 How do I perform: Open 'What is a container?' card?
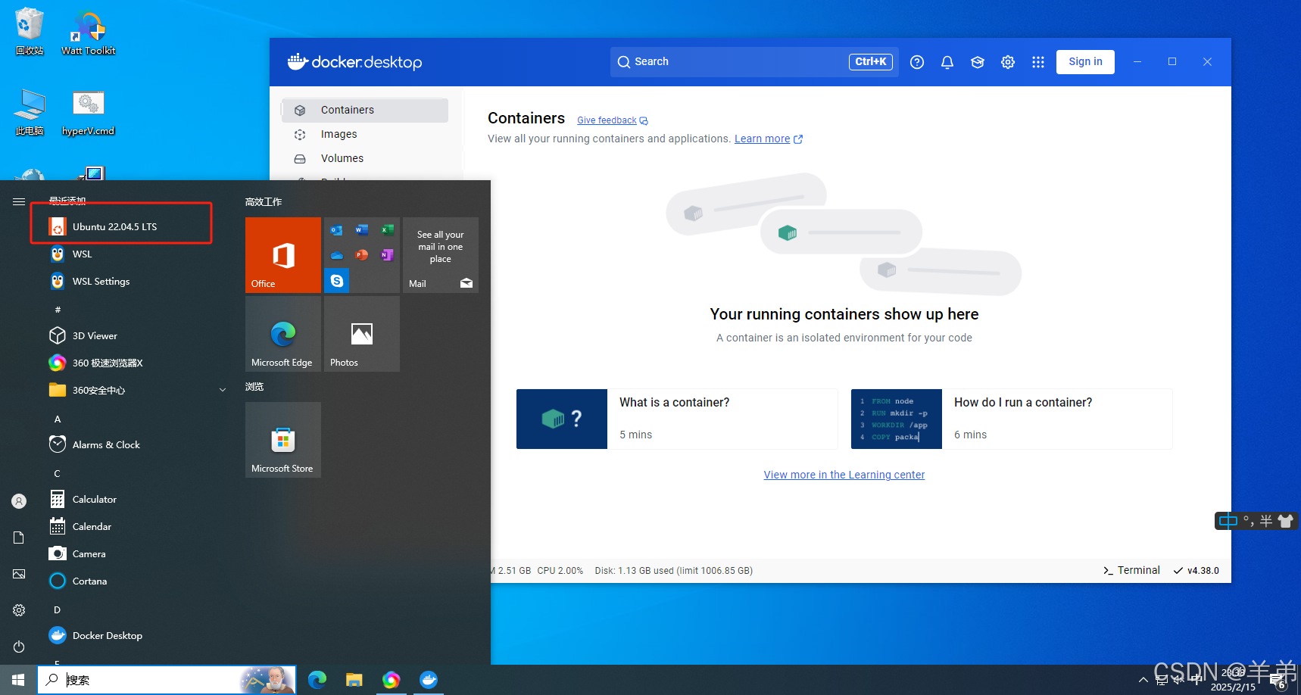click(677, 419)
